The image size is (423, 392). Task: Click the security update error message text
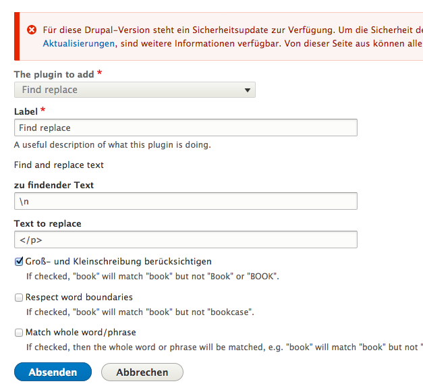click(229, 30)
